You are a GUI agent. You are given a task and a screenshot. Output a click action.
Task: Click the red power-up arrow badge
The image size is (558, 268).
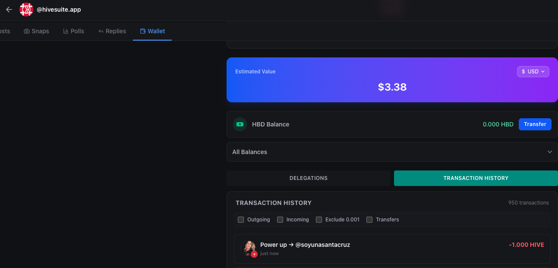[254, 254]
